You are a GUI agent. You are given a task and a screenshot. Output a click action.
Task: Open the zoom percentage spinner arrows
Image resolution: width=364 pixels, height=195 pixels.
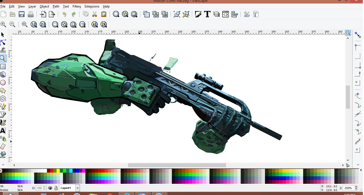(356, 188)
